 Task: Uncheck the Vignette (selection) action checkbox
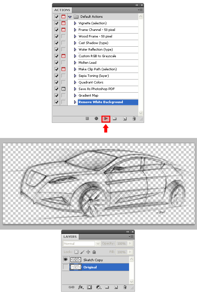(x=56, y=23)
